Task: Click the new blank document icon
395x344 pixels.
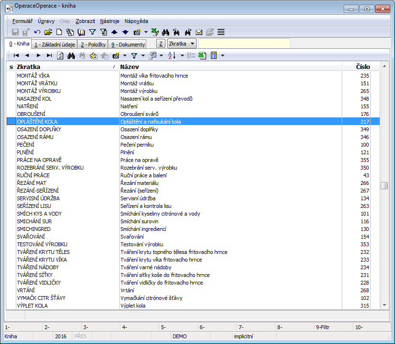Action: [59, 32]
